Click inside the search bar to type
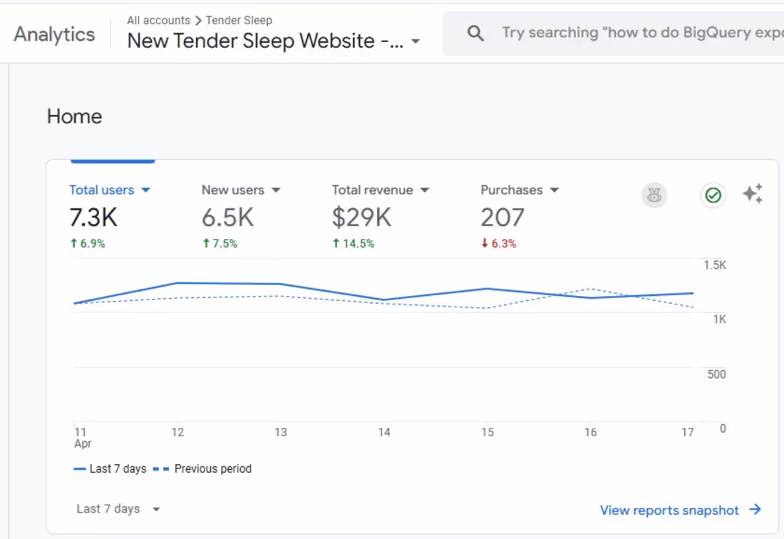Screen dimensions: 784x539 620,32
